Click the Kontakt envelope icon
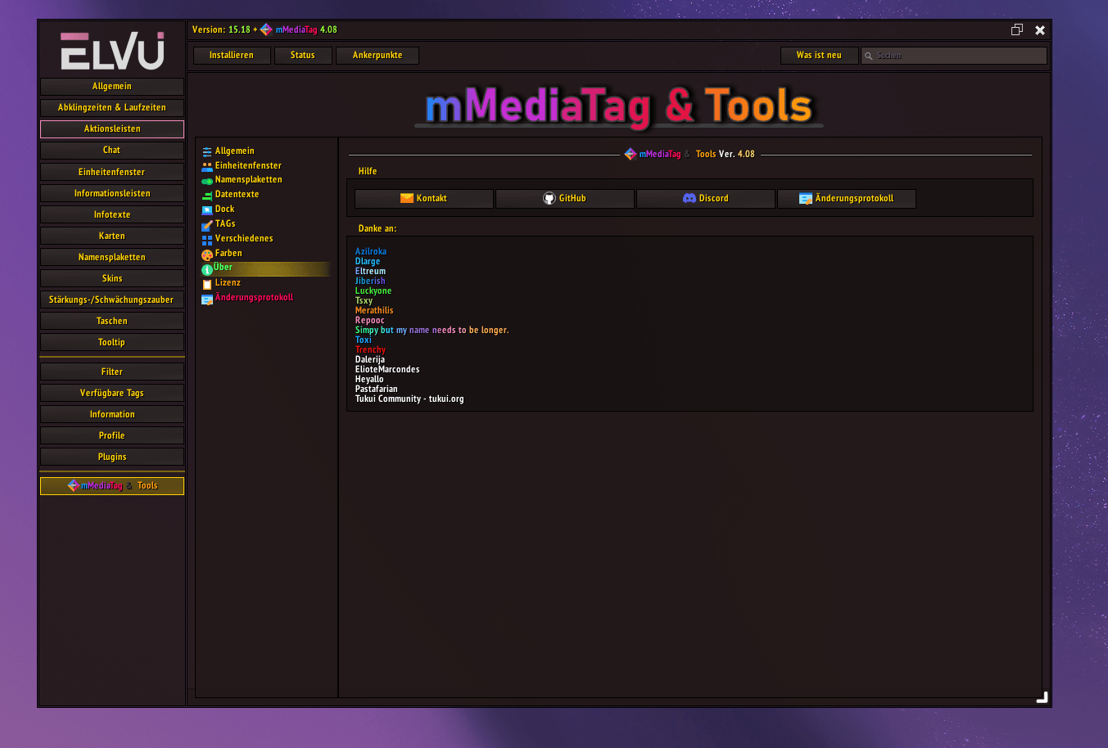Image resolution: width=1108 pixels, height=748 pixels. (407, 198)
